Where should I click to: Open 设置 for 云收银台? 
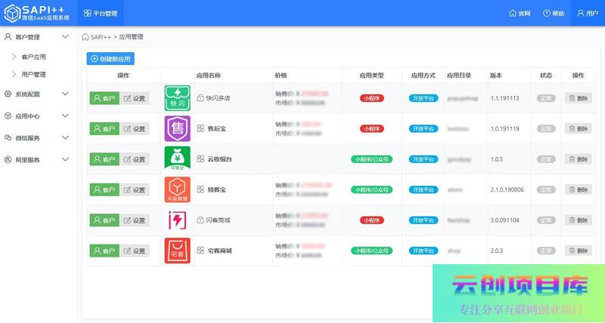pyautogui.click(x=135, y=159)
